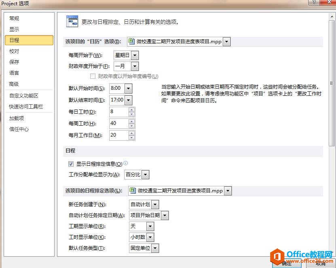Click the Project file icon in 日程排定选项 dropdown
Viewport: 336px width, 268px height.
133,190
